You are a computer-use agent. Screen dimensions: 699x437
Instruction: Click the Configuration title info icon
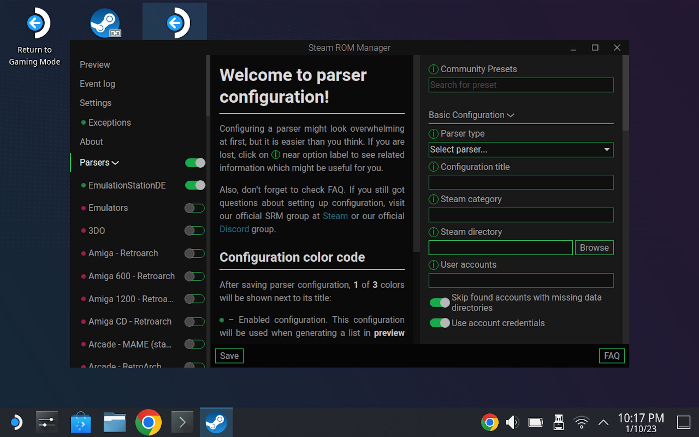pyautogui.click(x=433, y=167)
